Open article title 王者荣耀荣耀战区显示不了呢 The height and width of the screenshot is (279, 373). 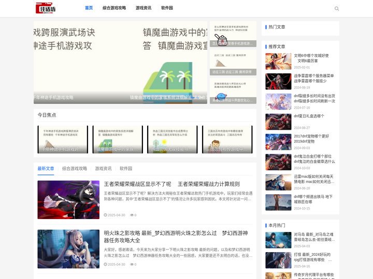point(172,184)
